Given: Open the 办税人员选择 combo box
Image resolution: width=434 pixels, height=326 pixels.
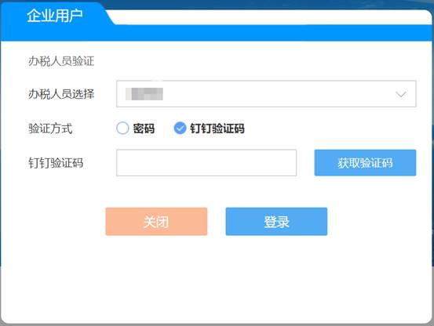Looking at the screenshot, I should pos(266,94).
